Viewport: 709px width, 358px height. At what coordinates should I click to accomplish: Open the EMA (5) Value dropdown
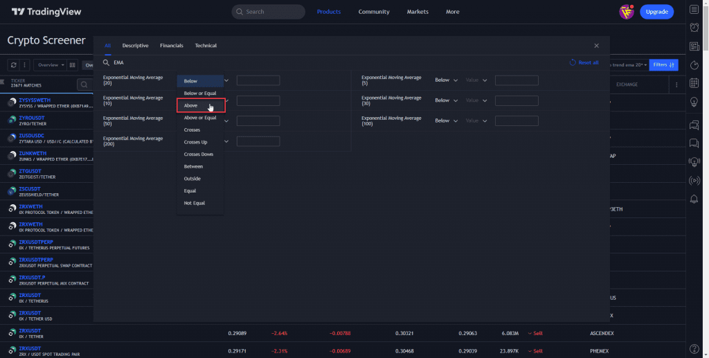[x=476, y=80]
